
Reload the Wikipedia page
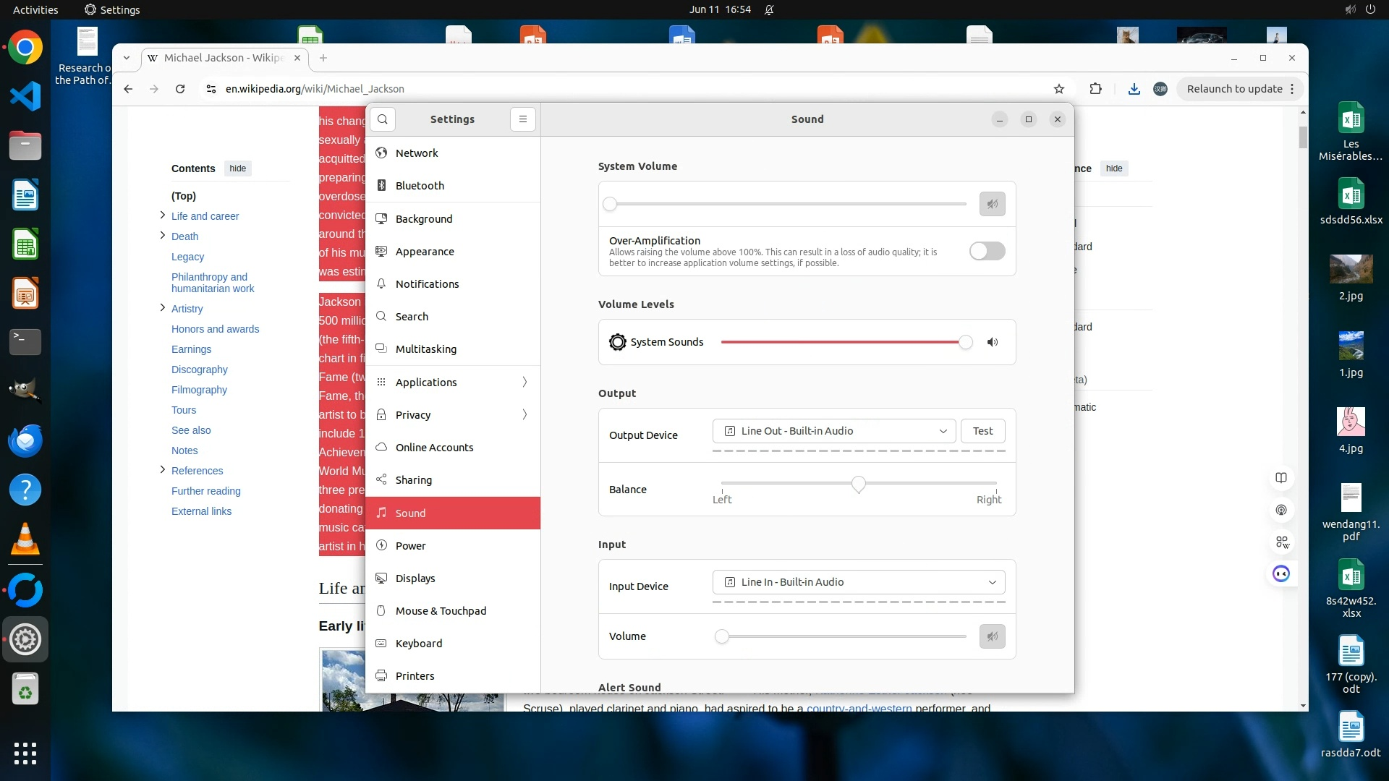(x=180, y=89)
